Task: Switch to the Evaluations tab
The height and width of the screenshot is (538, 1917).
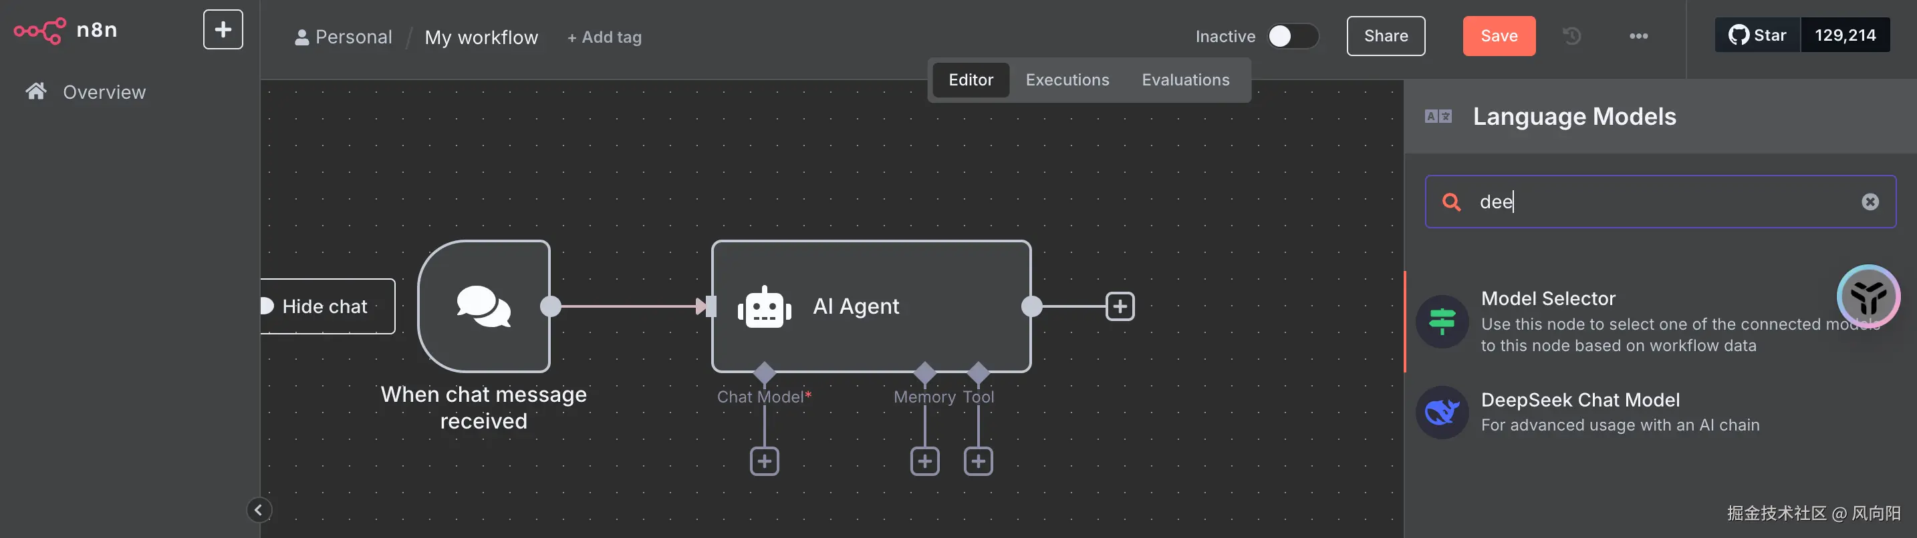Action: tap(1186, 79)
